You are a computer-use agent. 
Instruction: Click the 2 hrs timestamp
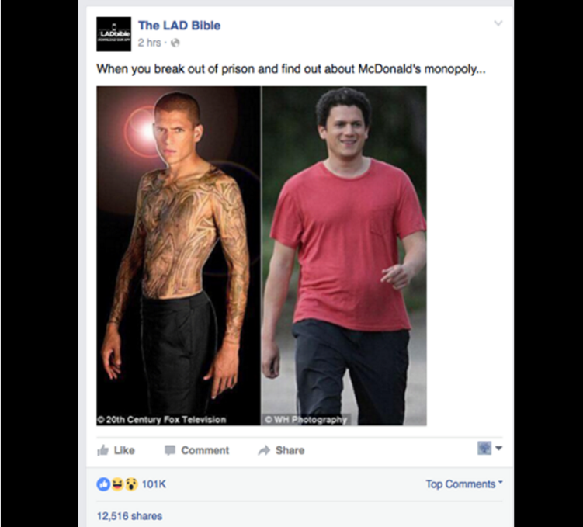tap(150, 43)
